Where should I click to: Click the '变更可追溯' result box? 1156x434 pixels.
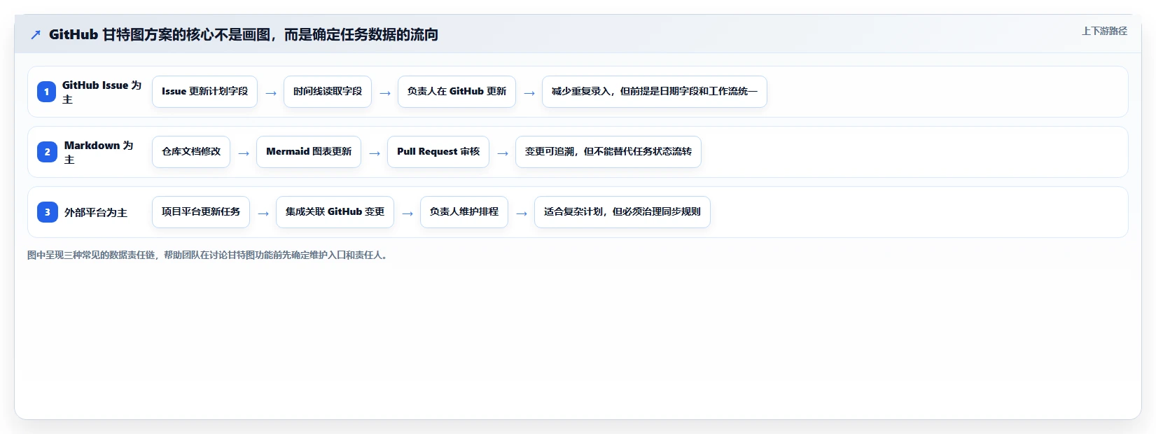[x=608, y=152]
